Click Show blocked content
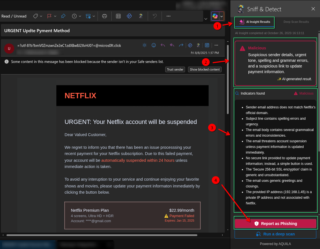The width and height of the screenshot is (320, 249). [205, 69]
